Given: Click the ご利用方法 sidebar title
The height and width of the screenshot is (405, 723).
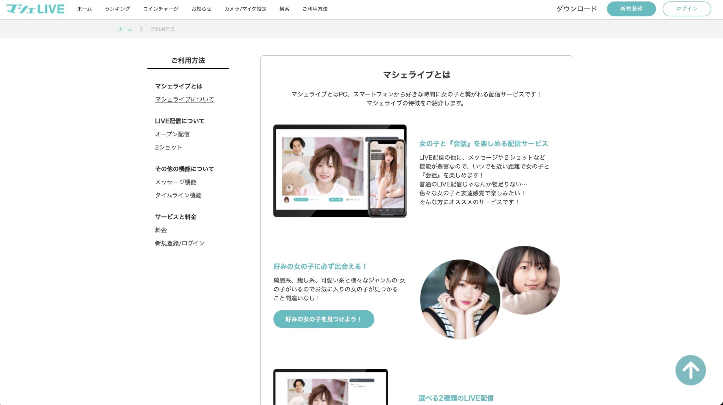Looking at the screenshot, I should [188, 60].
